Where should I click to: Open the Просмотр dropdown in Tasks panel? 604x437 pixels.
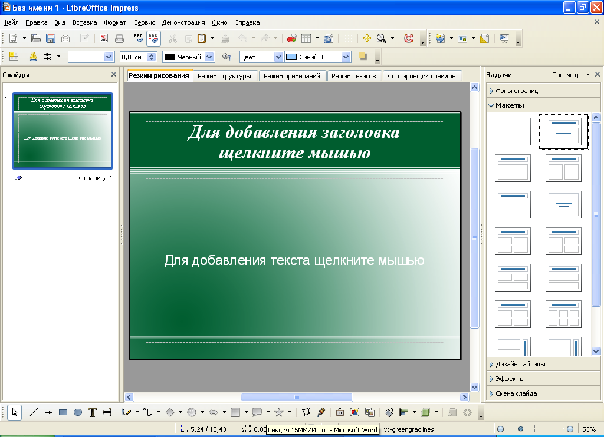point(571,75)
